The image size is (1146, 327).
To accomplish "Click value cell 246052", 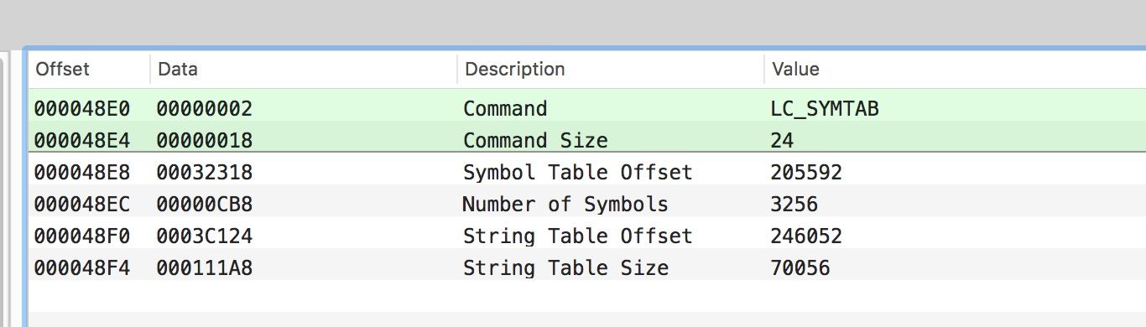I will [805, 236].
